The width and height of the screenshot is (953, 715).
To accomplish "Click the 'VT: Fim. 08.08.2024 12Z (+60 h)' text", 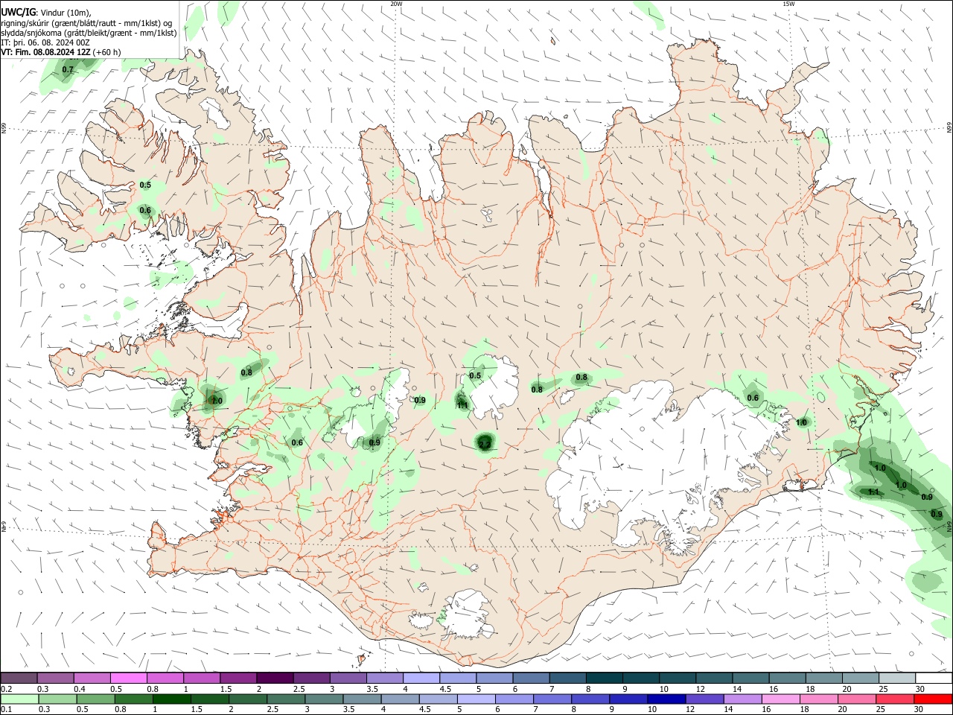I will (x=61, y=52).
